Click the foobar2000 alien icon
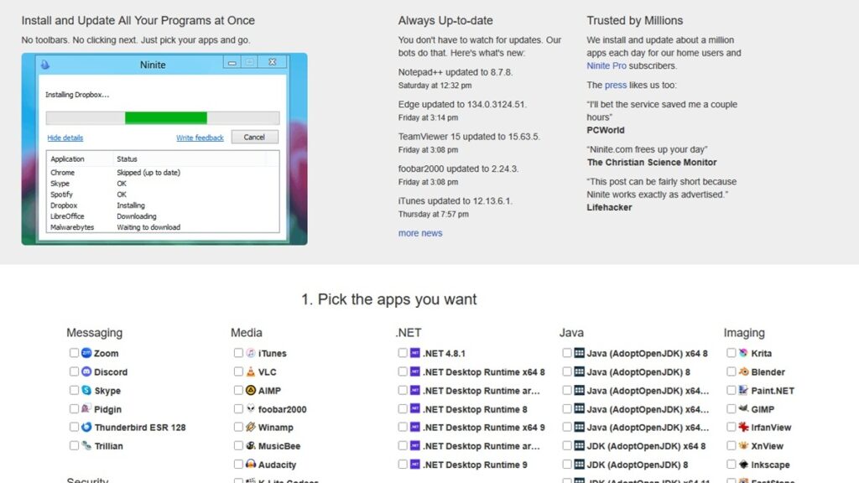This screenshot has width=859, height=483. pos(251,409)
